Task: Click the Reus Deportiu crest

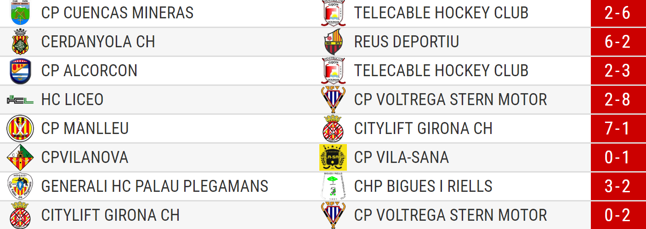Action: coord(333,42)
